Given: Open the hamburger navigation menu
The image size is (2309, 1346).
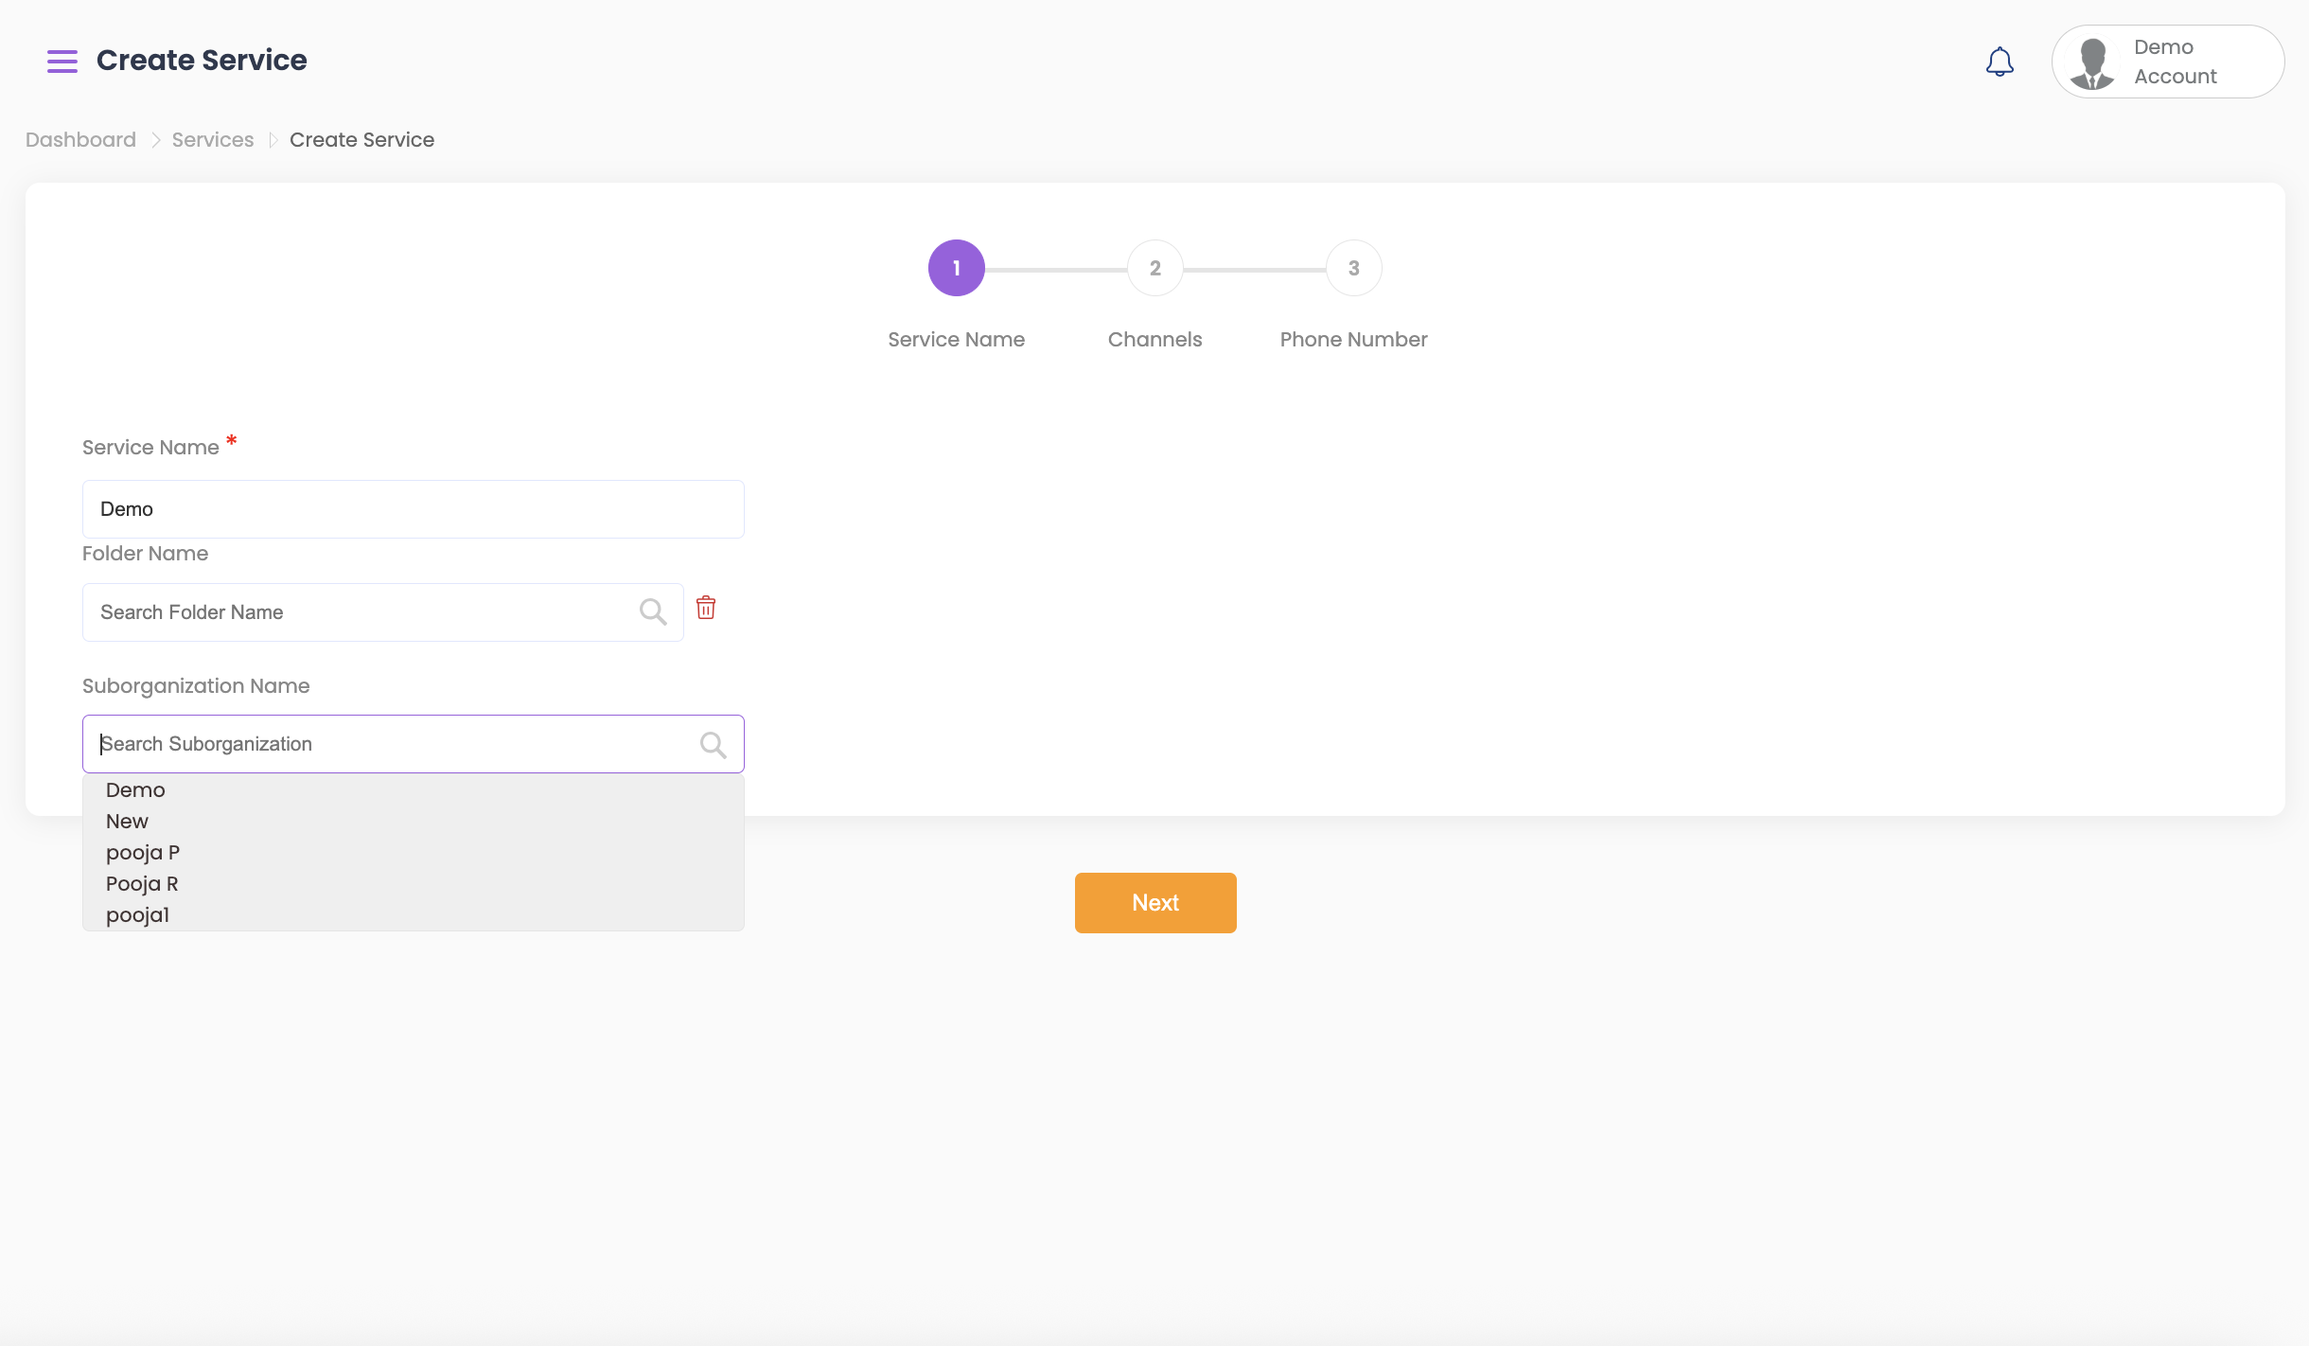Looking at the screenshot, I should [x=62, y=62].
